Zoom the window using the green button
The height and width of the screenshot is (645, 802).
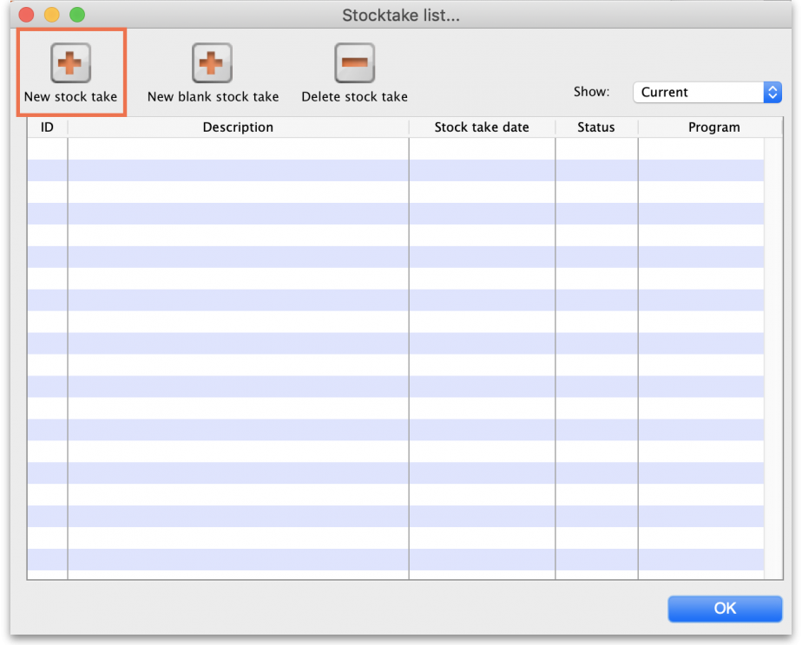(77, 15)
